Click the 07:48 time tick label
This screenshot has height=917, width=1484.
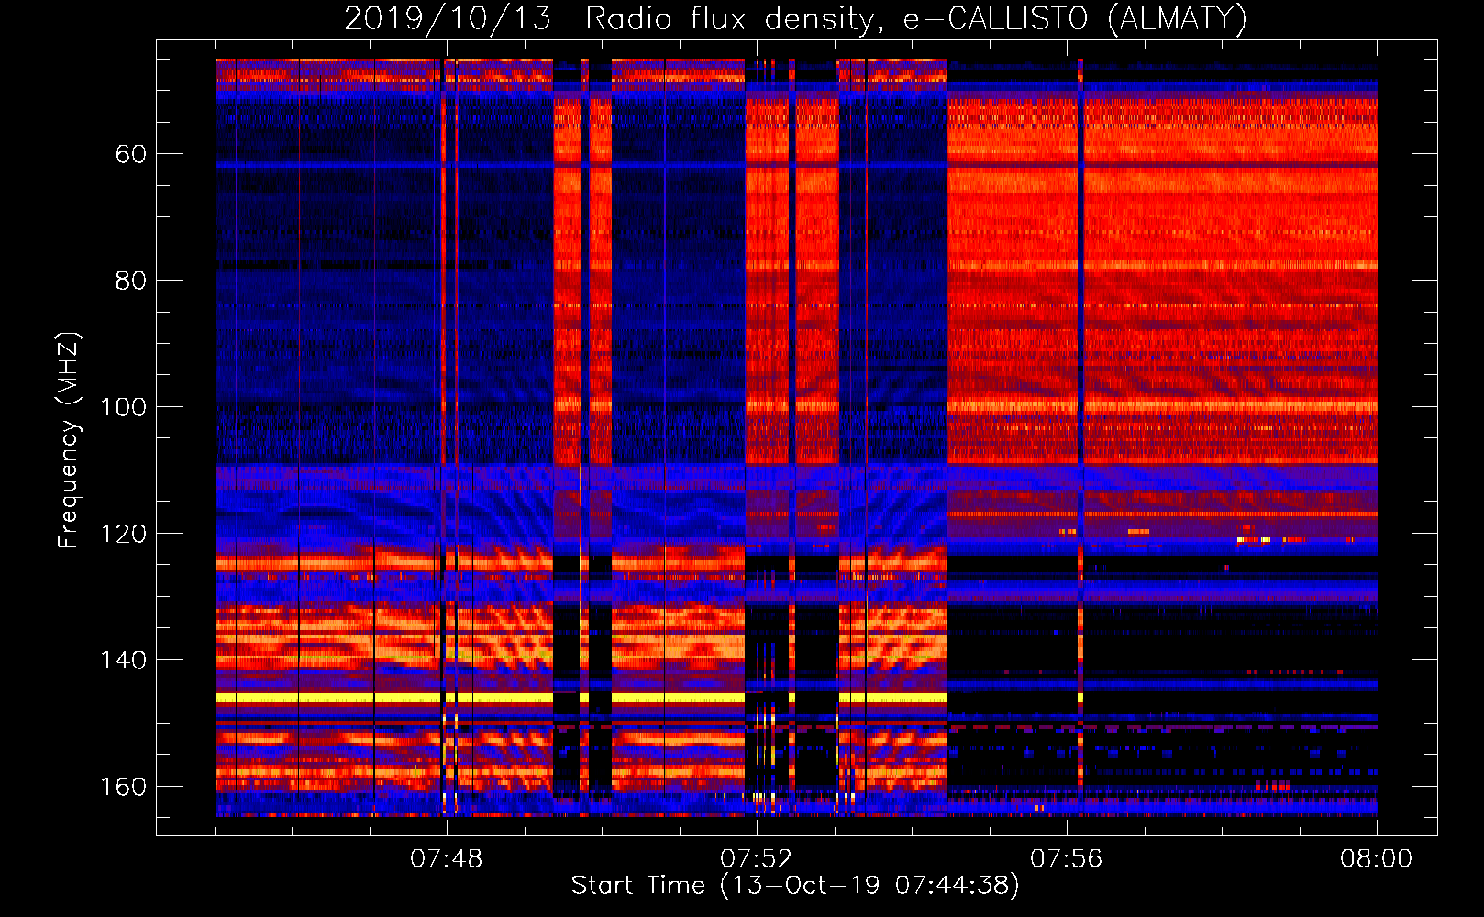pyautogui.click(x=446, y=859)
